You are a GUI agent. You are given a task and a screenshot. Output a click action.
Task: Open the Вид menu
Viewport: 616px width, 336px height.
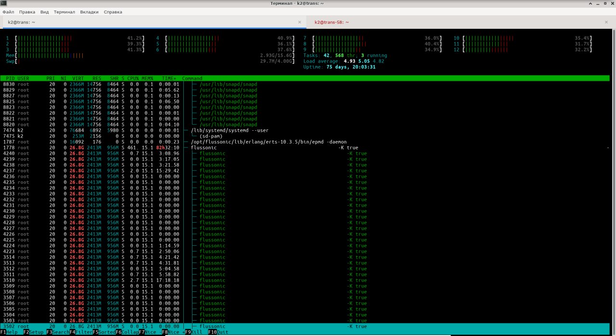(x=44, y=12)
